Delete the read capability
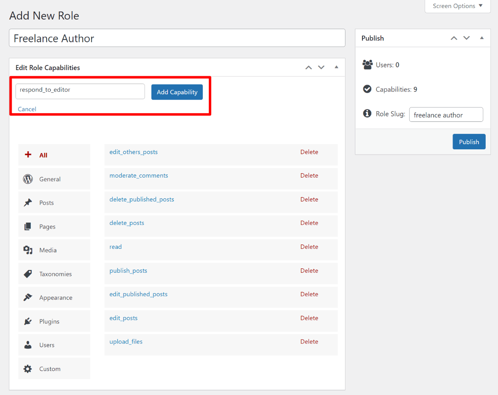The image size is (498, 395). 309,247
